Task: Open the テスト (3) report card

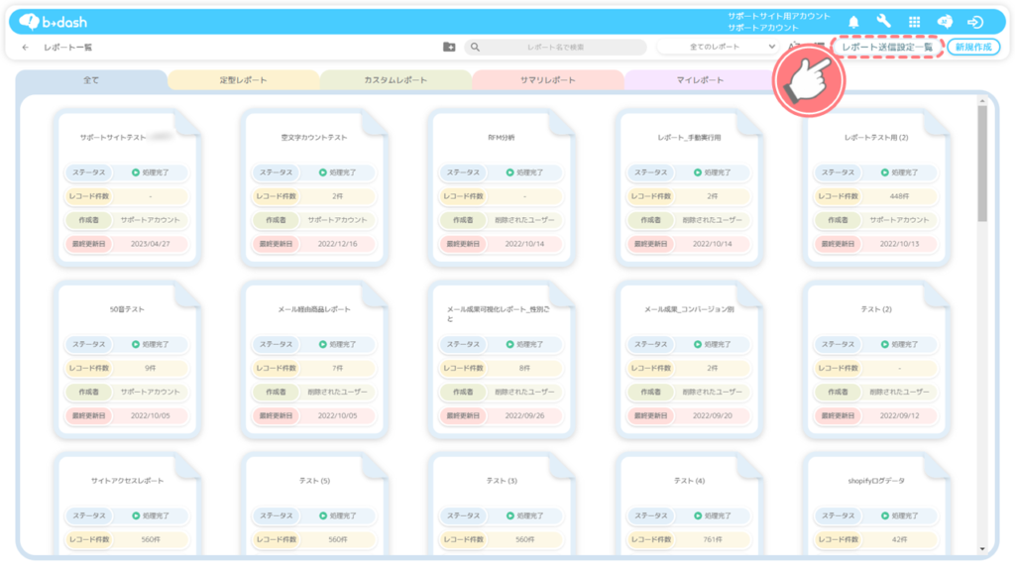Action: click(502, 505)
